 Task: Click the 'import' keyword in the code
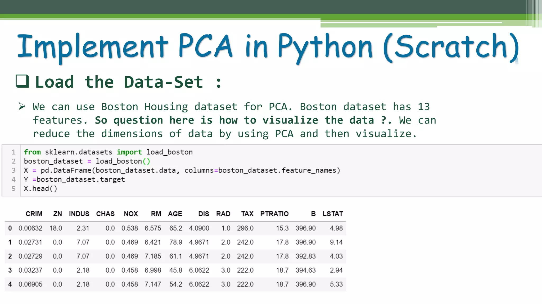(129, 152)
